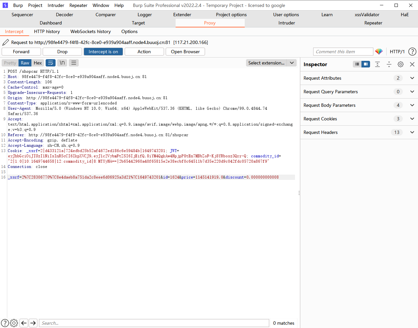Click the edit request target pencil icon

point(6,42)
